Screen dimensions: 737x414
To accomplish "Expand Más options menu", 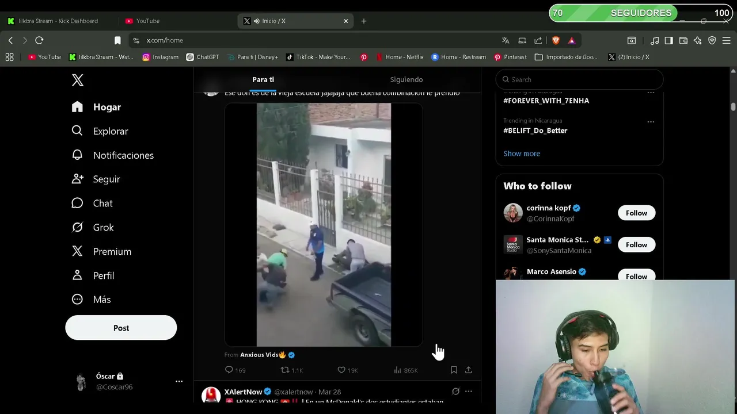I will [x=91, y=299].
